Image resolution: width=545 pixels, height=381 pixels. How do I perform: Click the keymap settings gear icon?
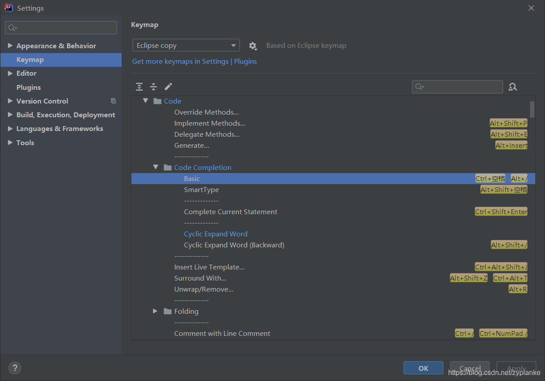(x=253, y=45)
